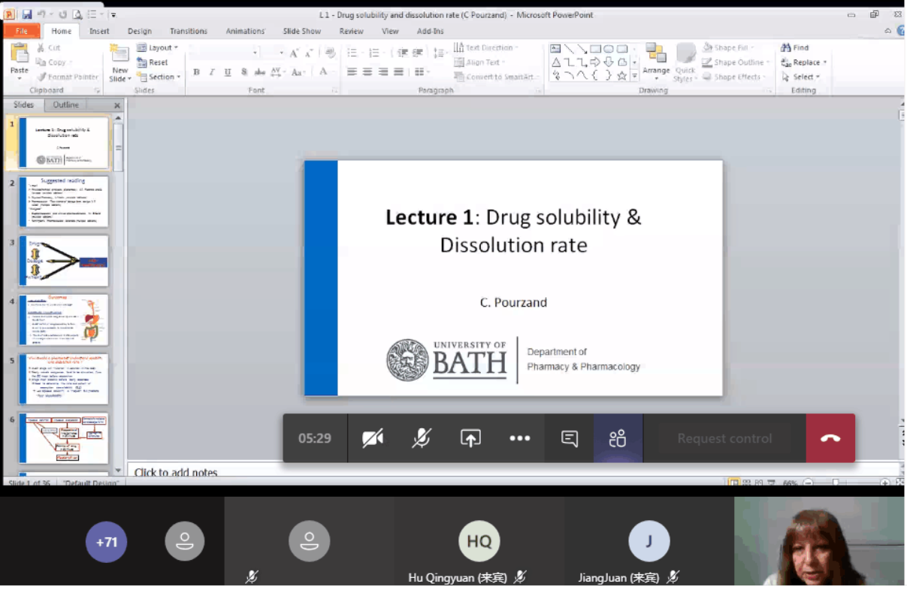Expand the Layout dropdown

[159, 48]
